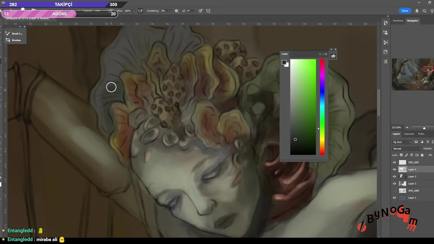
Task: Open the tool presets panel icon
Action: point(386,42)
